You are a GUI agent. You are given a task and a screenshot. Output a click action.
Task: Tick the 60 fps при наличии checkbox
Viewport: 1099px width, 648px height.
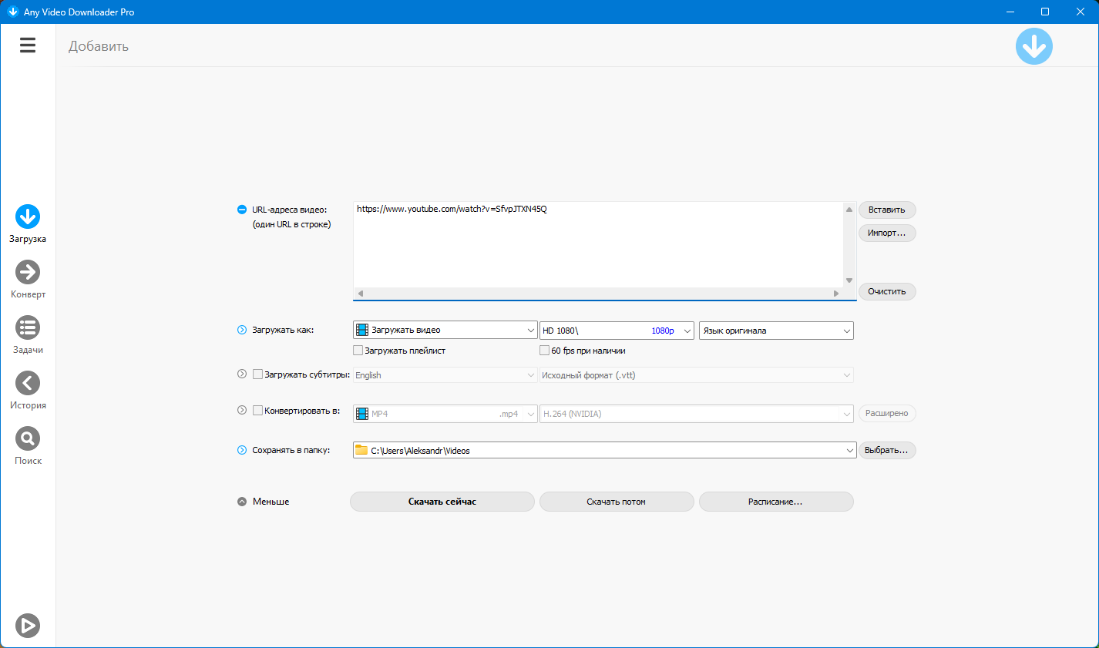point(545,351)
